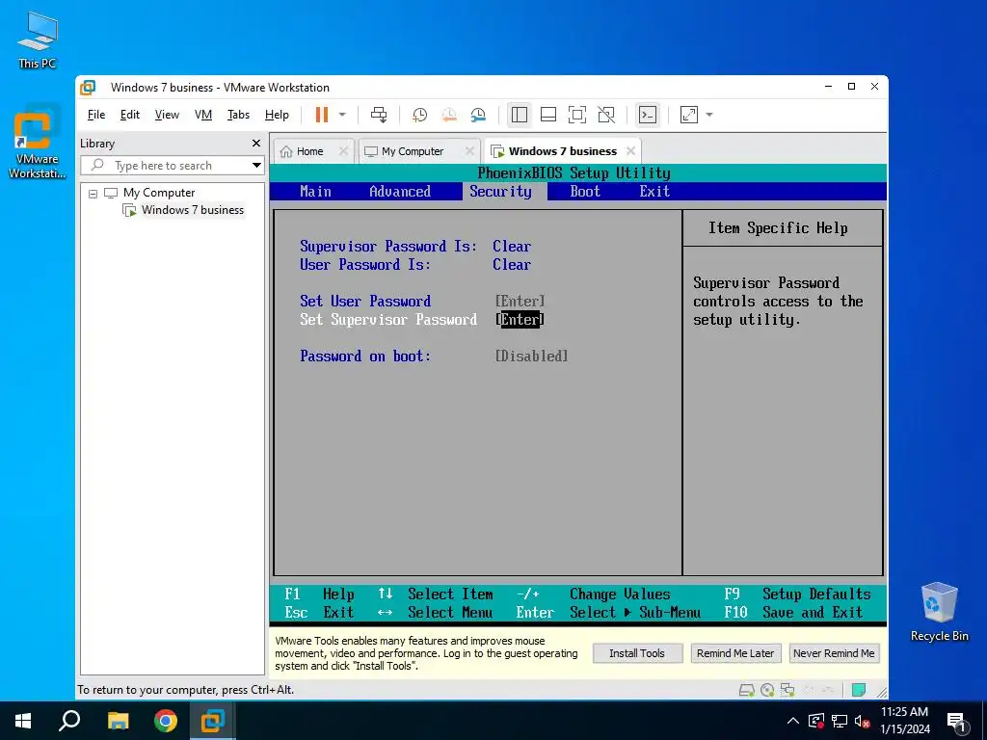
Task: Close the Home tab
Action: click(x=343, y=151)
